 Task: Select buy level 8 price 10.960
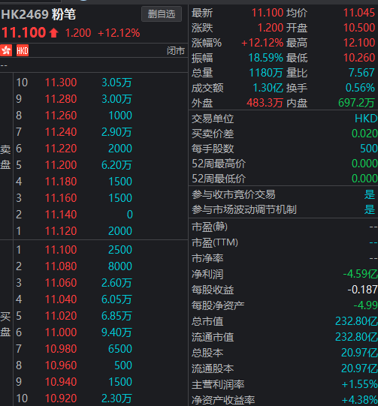click(61, 365)
